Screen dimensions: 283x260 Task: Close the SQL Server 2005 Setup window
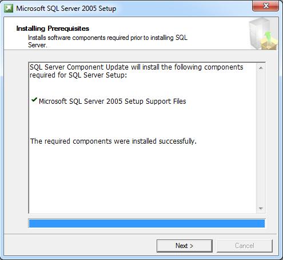click(x=266, y=6)
